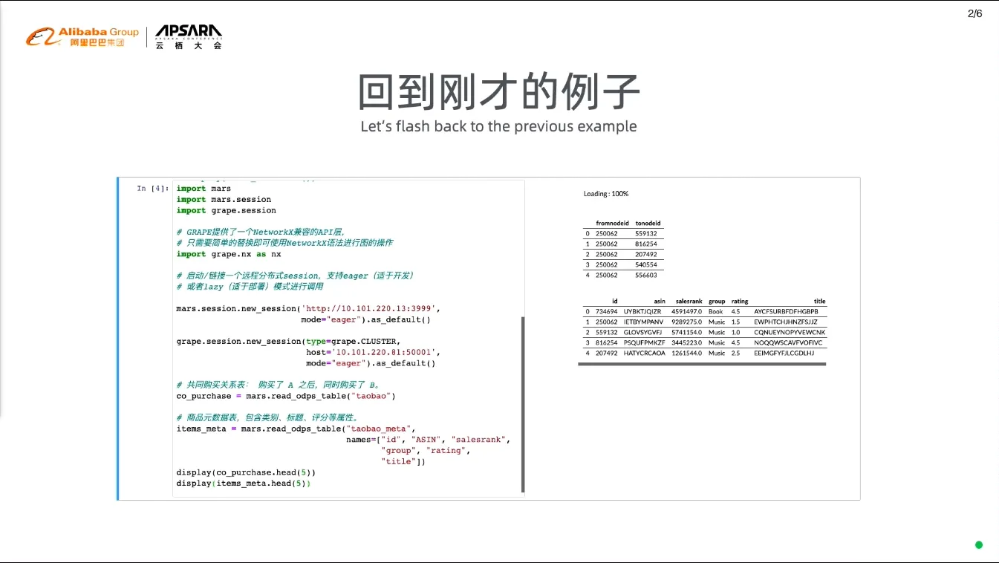This screenshot has height=563, width=999.
Task: Click the 'Book' group cell
Action: point(715,311)
